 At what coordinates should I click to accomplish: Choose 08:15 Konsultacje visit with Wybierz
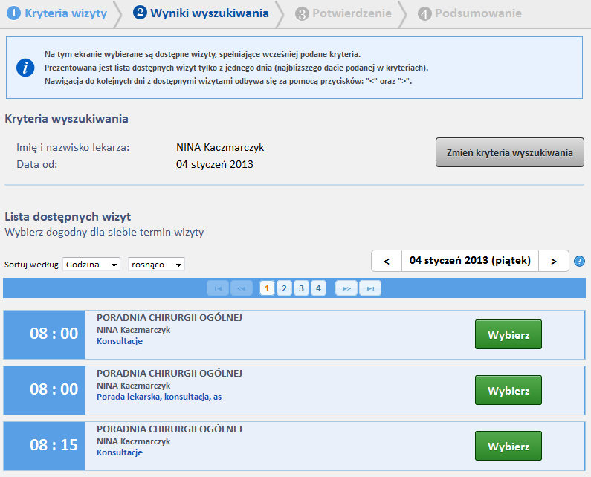[x=508, y=446]
